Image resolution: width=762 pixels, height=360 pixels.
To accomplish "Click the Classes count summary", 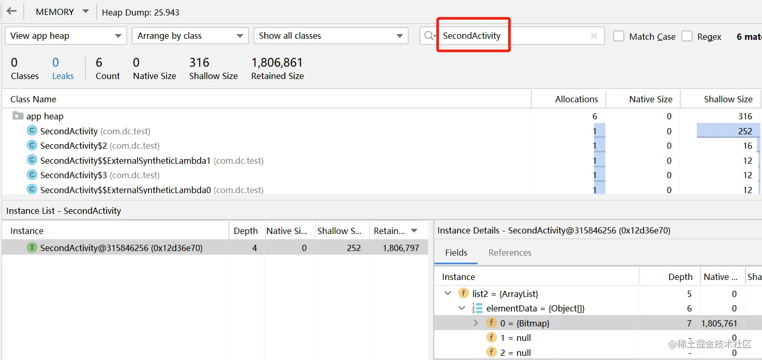I will (x=25, y=69).
